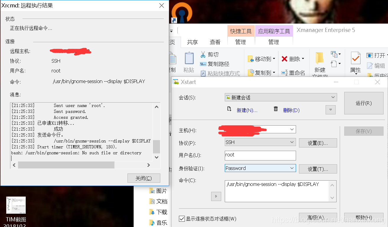Click the message log scroll right arrow
This screenshot has height=227, width=388.
pyautogui.click(x=149, y=165)
